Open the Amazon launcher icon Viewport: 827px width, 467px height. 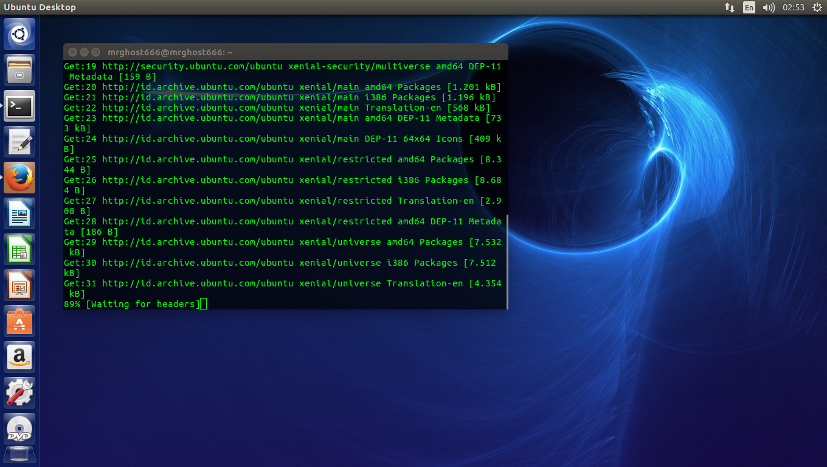pyautogui.click(x=19, y=357)
